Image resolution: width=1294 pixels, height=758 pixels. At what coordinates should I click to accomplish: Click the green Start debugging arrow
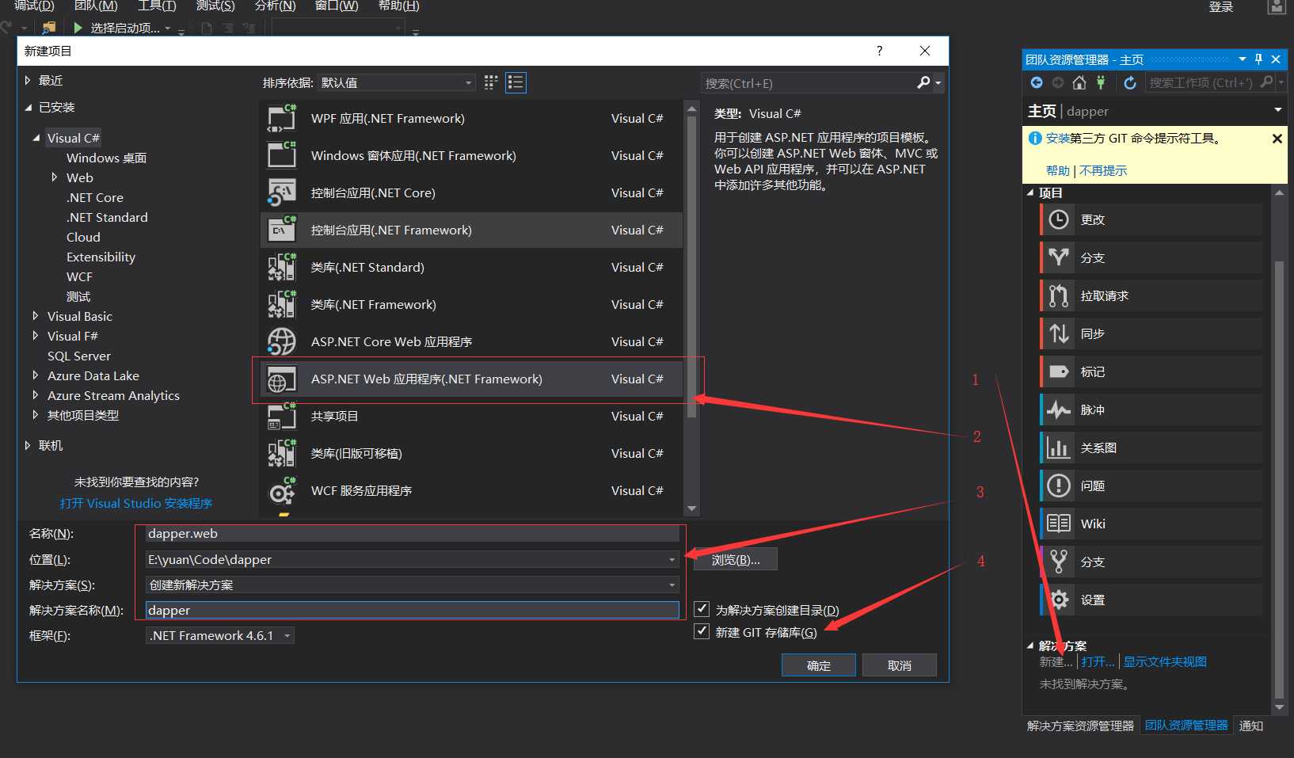click(78, 28)
